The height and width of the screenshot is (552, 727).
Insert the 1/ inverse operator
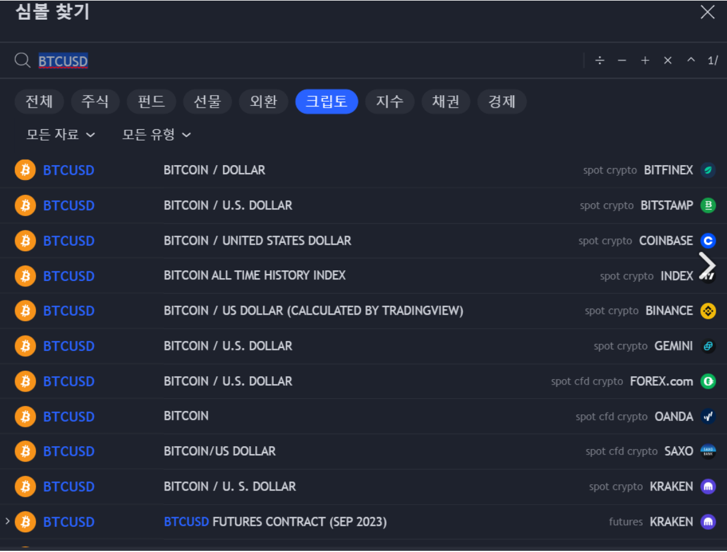(713, 60)
